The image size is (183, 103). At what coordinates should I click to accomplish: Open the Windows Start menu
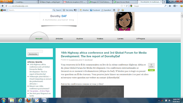(x=3, y=100)
